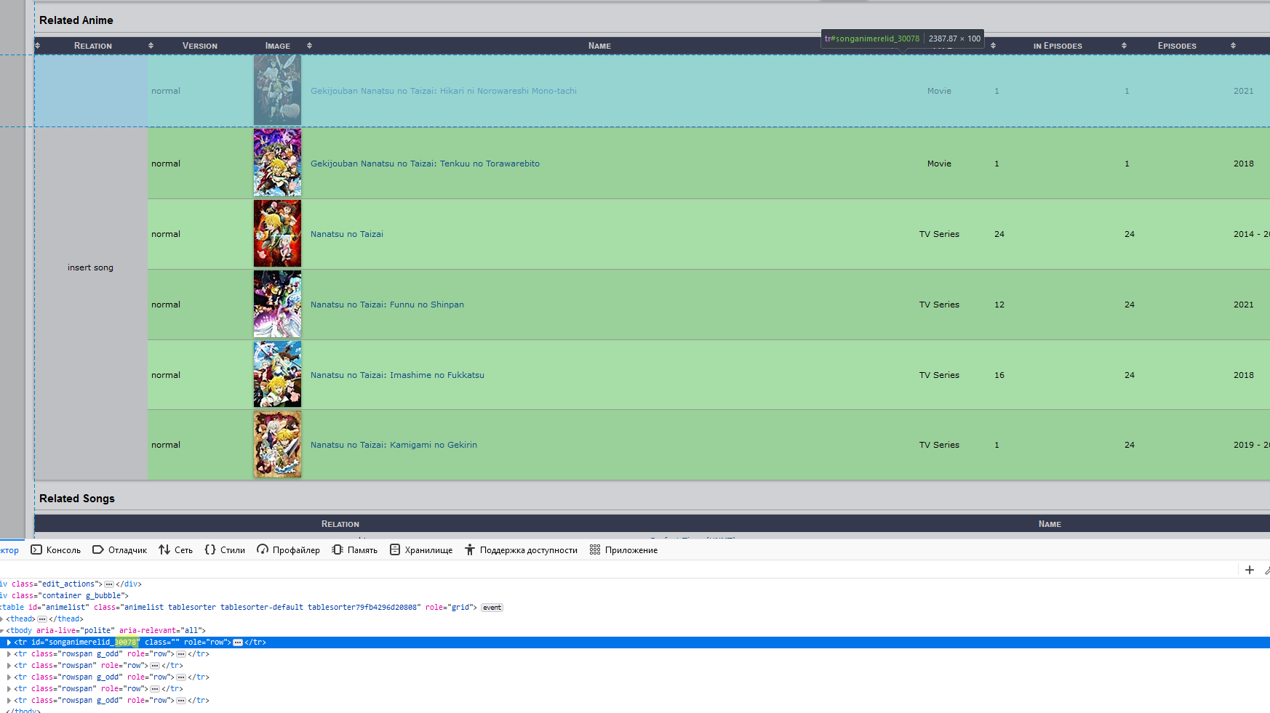Open the Стили style editor panel
This screenshot has height=713, width=1270.
tap(225, 550)
